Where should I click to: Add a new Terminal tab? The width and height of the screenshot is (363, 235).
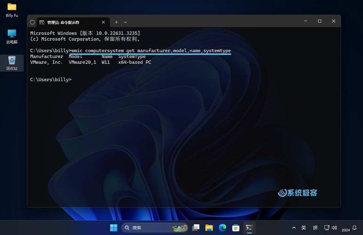point(117,22)
